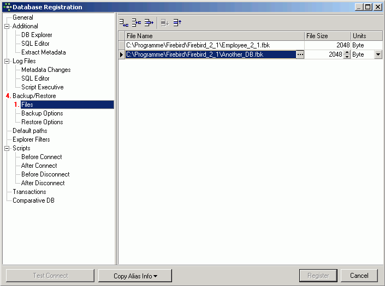Click the row indicator arrow beside Another_DB.fbk
The image size is (385, 286).
point(122,54)
